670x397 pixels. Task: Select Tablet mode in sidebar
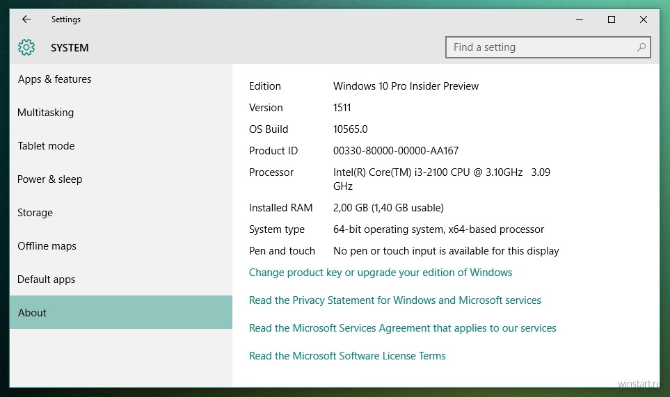pyautogui.click(x=121, y=146)
